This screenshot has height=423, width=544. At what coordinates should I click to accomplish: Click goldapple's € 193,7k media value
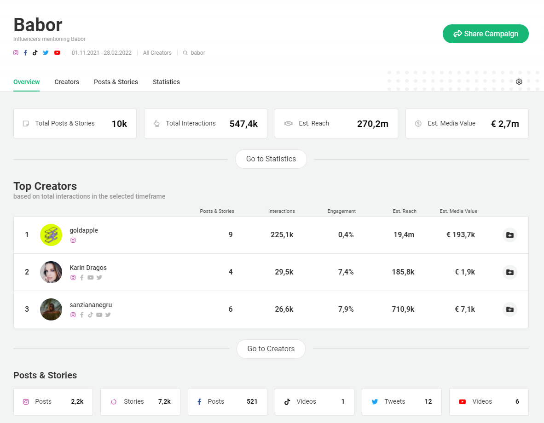(x=460, y=235)
